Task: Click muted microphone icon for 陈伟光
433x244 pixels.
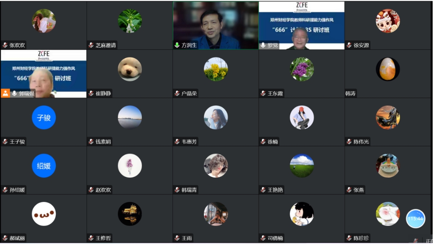Action: pos(349,142)
